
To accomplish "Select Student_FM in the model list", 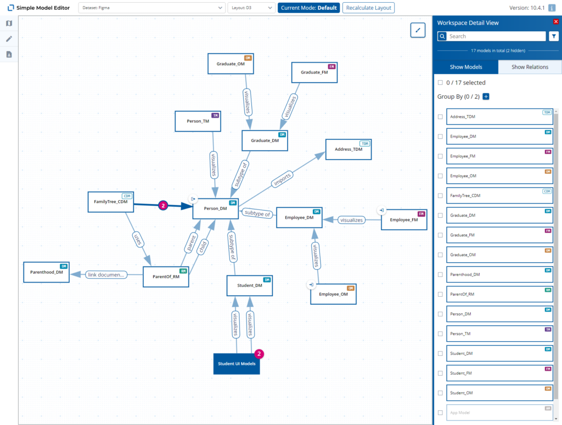I will coord(499,373).
